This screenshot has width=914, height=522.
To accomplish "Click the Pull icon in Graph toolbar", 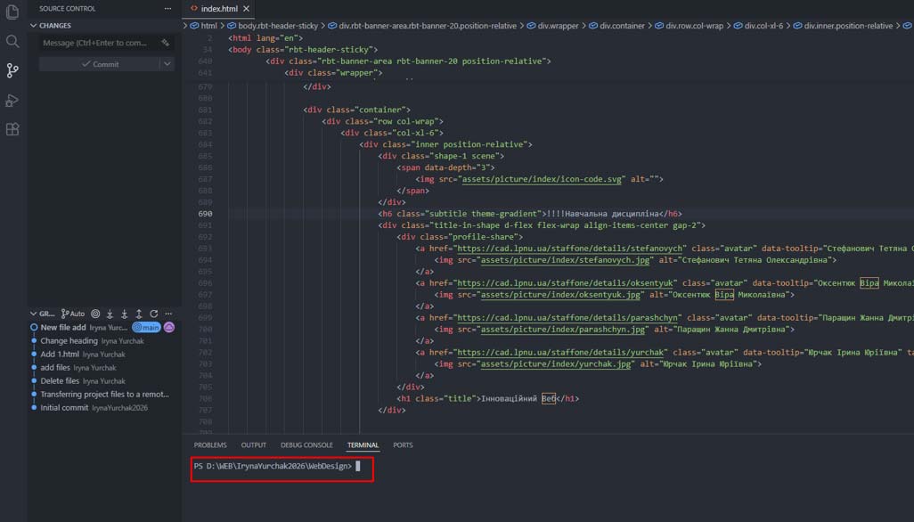I will [124, 314].
